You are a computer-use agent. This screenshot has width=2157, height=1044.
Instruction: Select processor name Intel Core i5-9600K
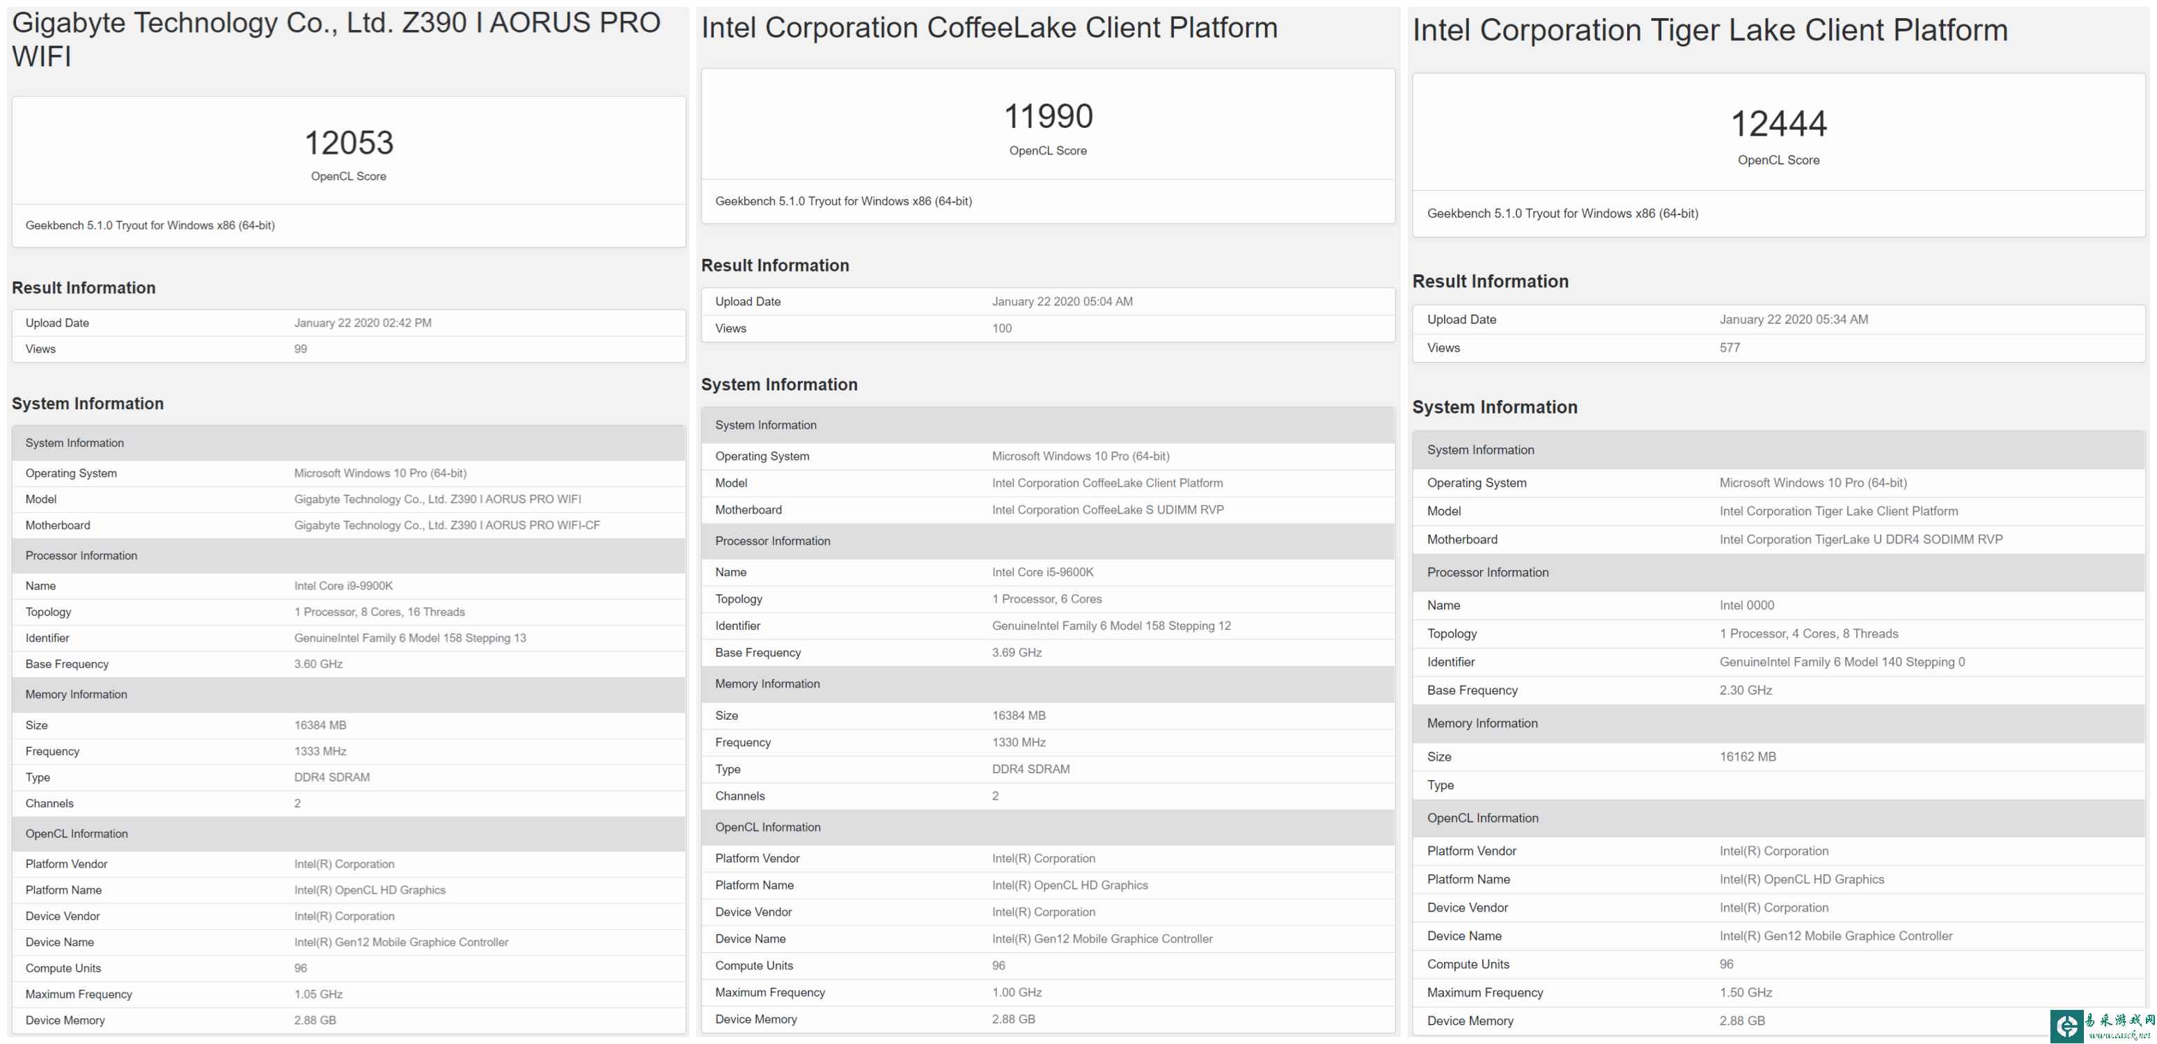[1042, 573]
